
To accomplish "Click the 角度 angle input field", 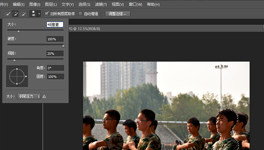I will point(56,68).
